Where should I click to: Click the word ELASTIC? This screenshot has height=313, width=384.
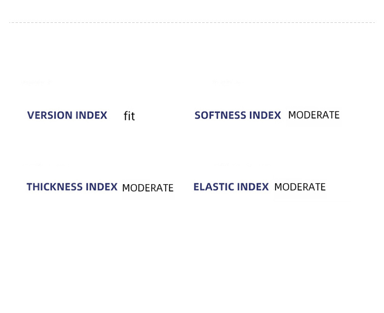coord(214,187)
